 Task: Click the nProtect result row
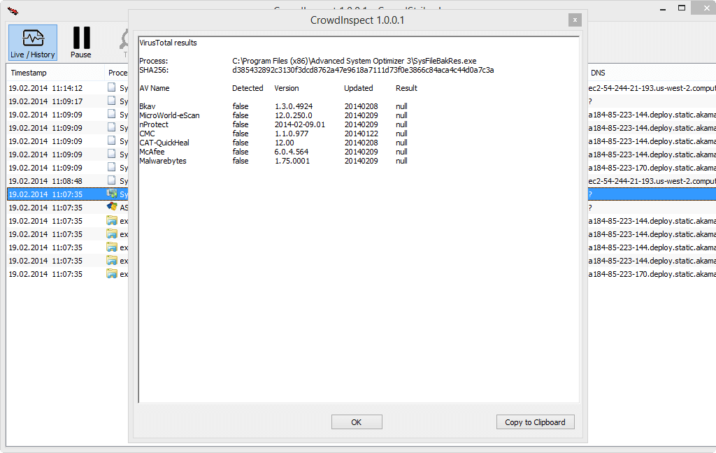click(273, 124)
